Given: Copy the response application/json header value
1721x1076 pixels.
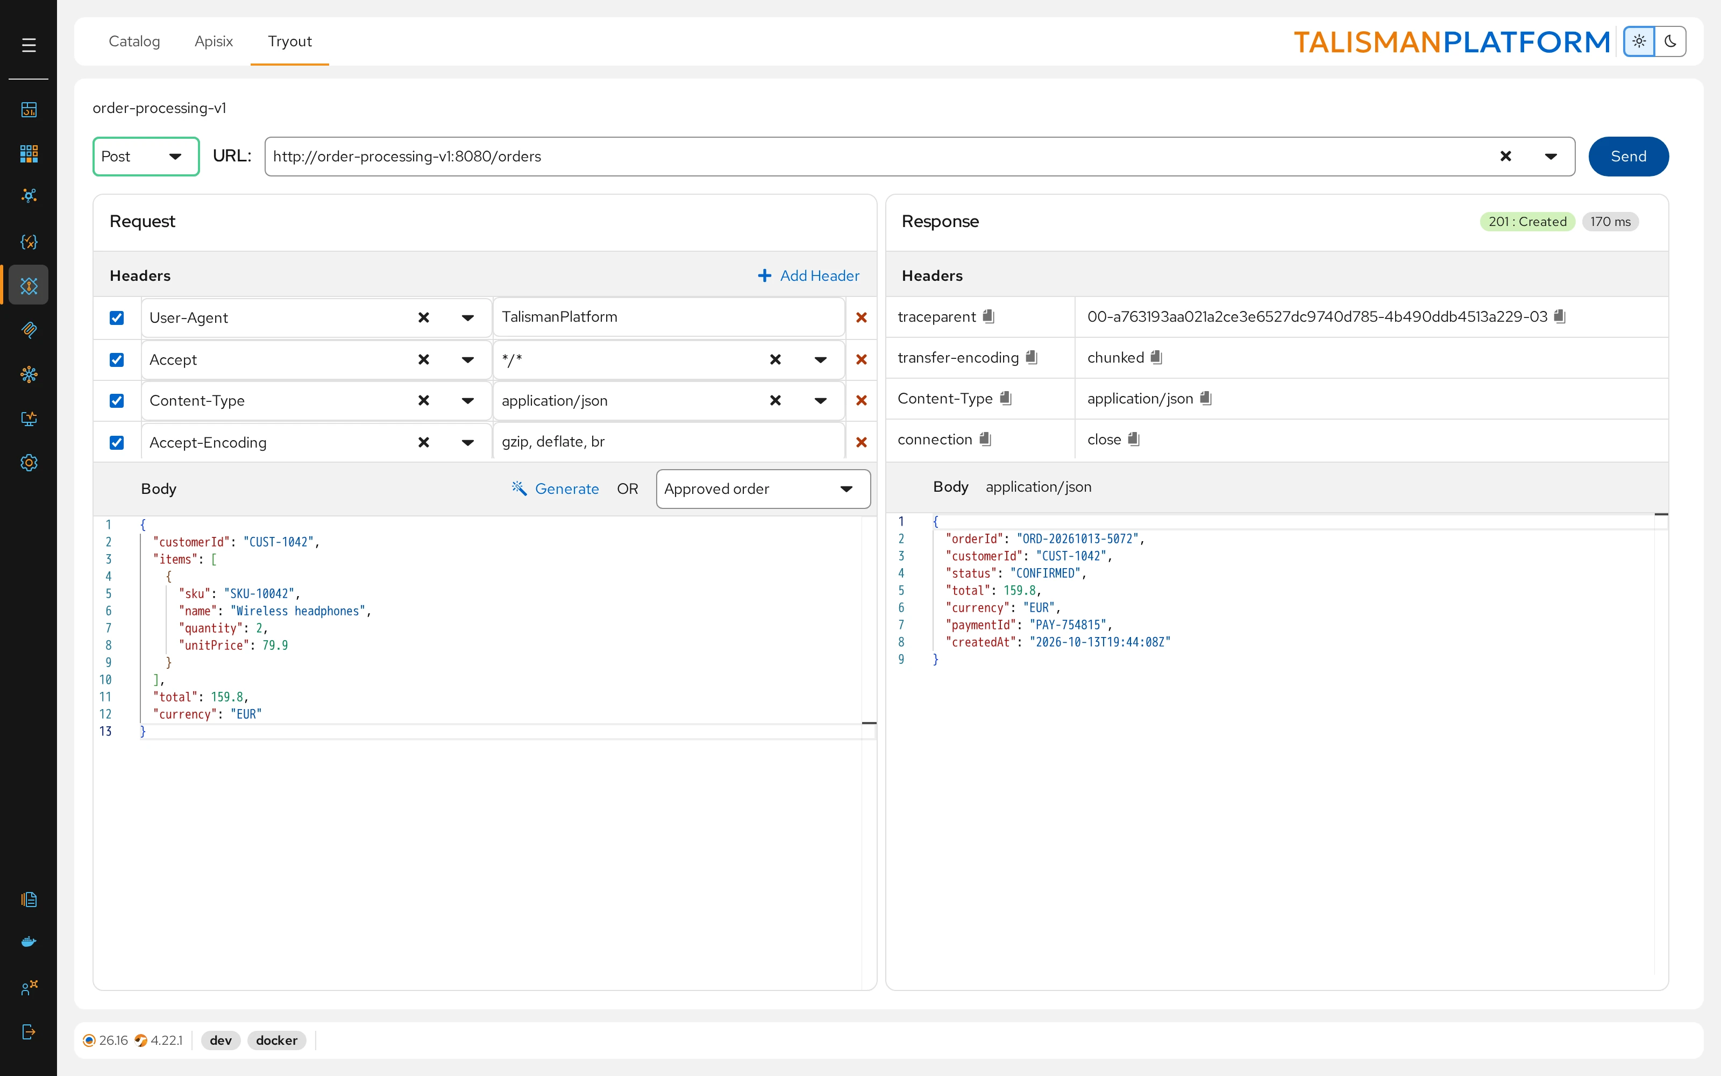Looking at the screenshot, I should tap(1205, 398).
